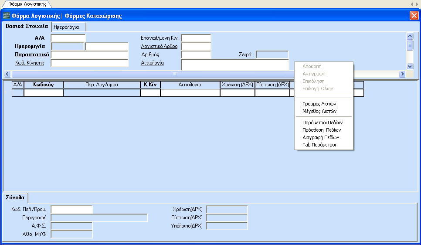Viewport: 421px width, 245px height.
Task: Click the Κωδ. Κίνησης link label
Action: coord(30,63)
